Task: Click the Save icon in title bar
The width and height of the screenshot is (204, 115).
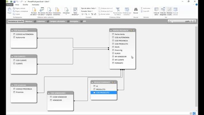Action: pos(14,2)
